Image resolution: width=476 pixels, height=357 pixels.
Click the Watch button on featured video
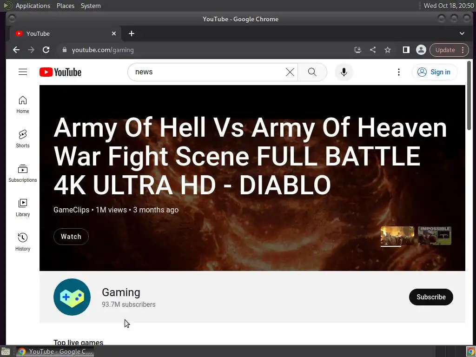[x=71, y=237]
